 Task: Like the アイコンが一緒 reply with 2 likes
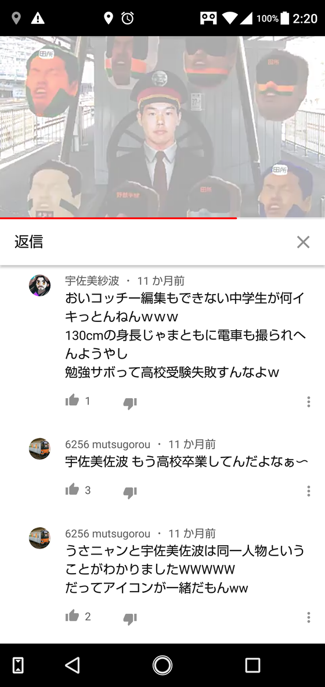pos(72,616)
